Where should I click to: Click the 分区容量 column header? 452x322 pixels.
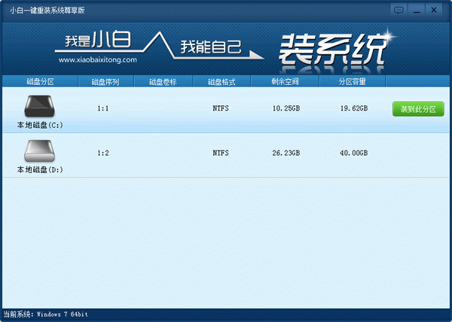[353, 82]
